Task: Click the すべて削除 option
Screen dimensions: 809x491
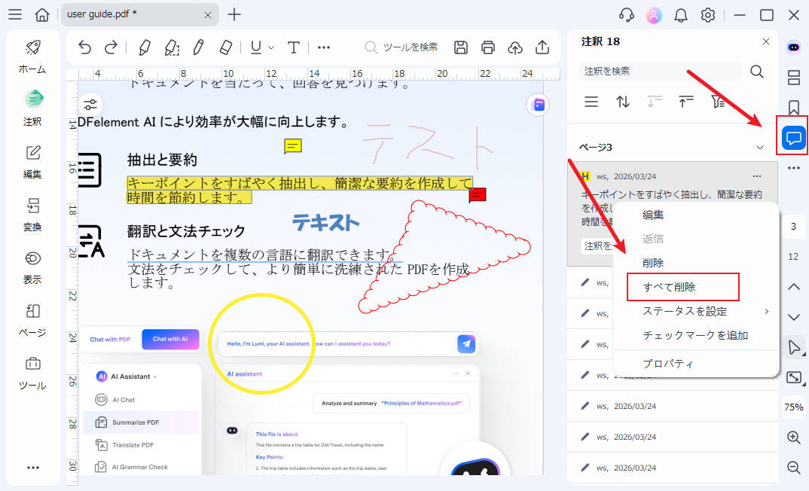Action: pos(673,287)
